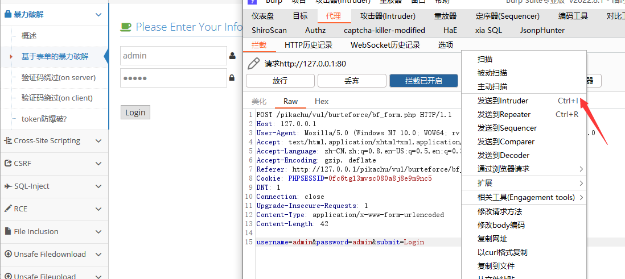
Task: Choose 主动扫描 in context menu
Action: click(x=524, y=86)
